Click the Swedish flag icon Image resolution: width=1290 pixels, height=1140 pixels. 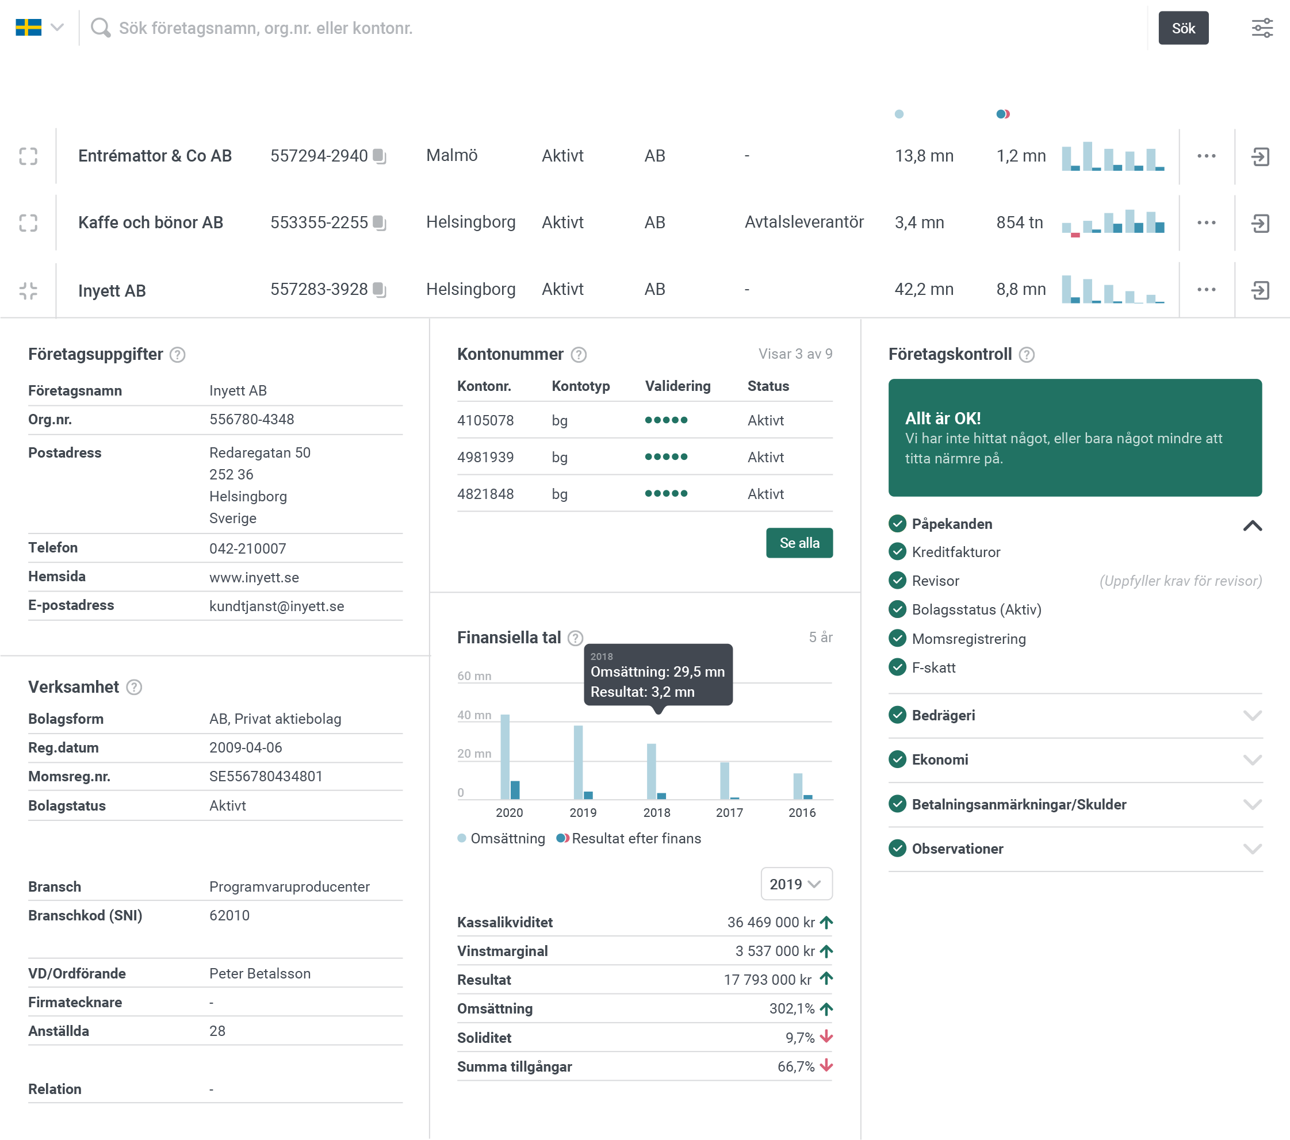(x=28, y=27)
